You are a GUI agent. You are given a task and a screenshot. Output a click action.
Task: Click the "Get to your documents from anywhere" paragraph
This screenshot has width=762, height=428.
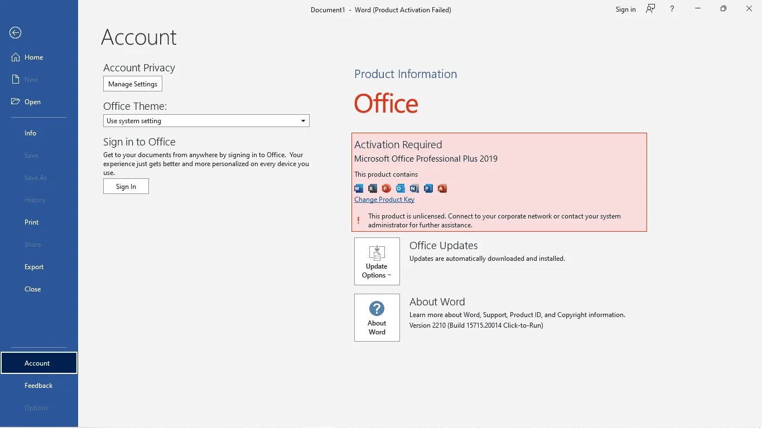(x=206, y=164)
